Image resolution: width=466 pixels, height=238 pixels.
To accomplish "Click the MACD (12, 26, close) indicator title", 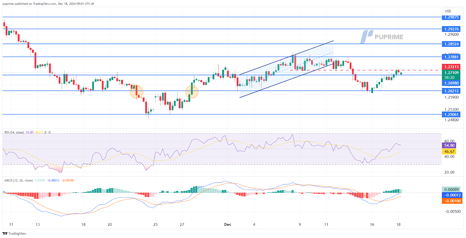I will (x=19, y=180).
